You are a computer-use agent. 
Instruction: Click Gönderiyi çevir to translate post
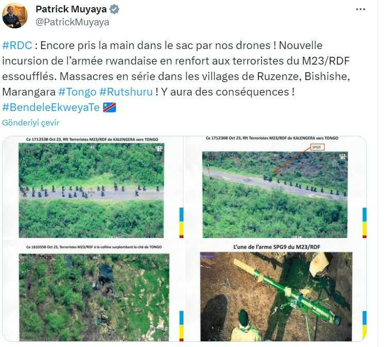point(31,123)
